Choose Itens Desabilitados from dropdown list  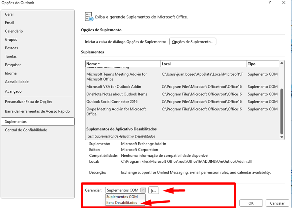(x=122, y=203)
